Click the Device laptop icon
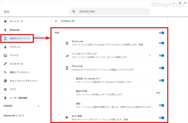 coord(5,55)
